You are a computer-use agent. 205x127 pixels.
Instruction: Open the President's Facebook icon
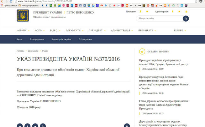pyautogui.click(x=140, y=12)
